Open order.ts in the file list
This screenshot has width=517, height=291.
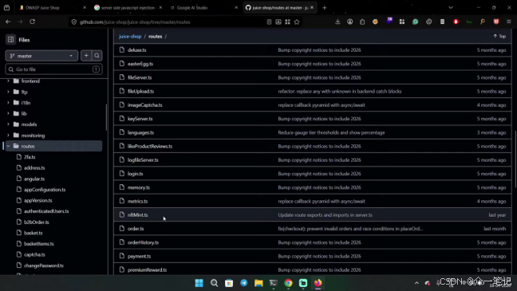136,229
